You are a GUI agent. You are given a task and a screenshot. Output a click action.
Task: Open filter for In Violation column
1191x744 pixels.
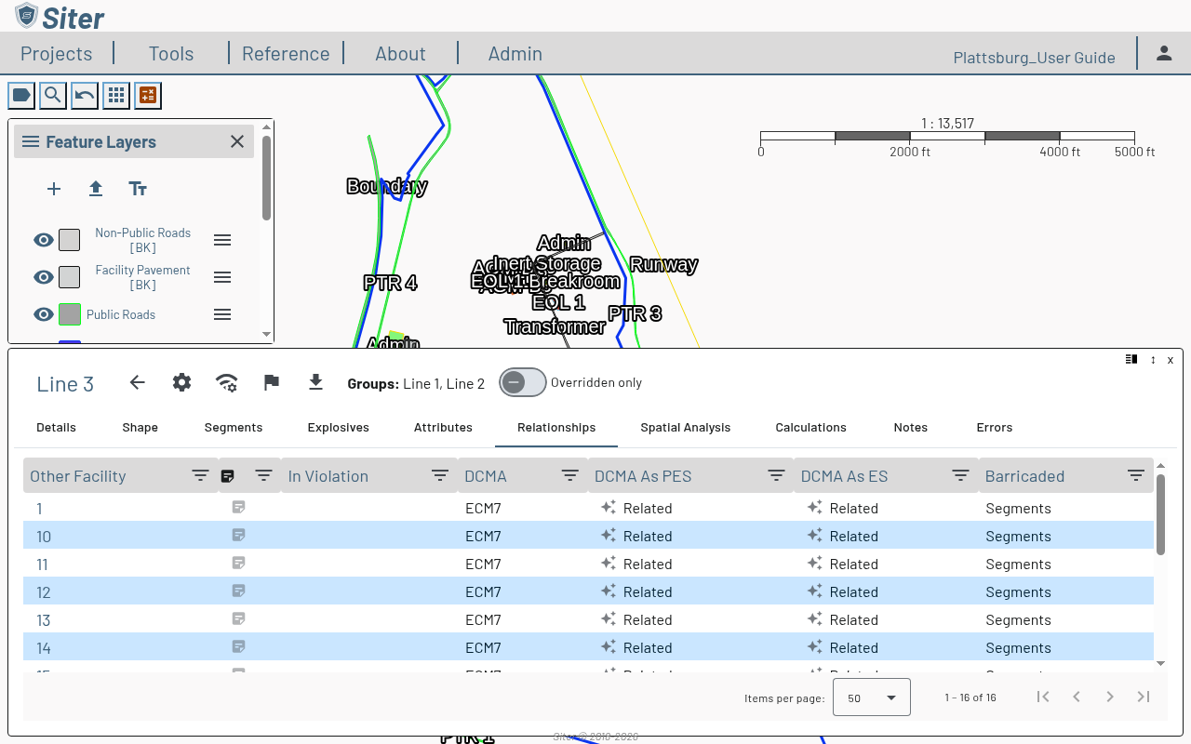pyautogui.click(x=440, y=475)
